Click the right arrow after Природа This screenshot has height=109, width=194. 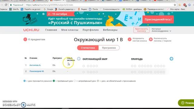pos(171,59)
